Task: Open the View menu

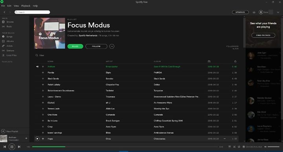Action: pyautogui.click(x=16, y=6)
